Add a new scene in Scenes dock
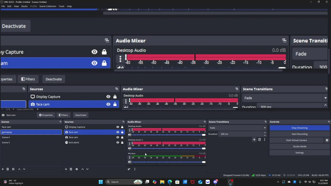This screenshot has width=331, height=186. click(x=3, y=169)
